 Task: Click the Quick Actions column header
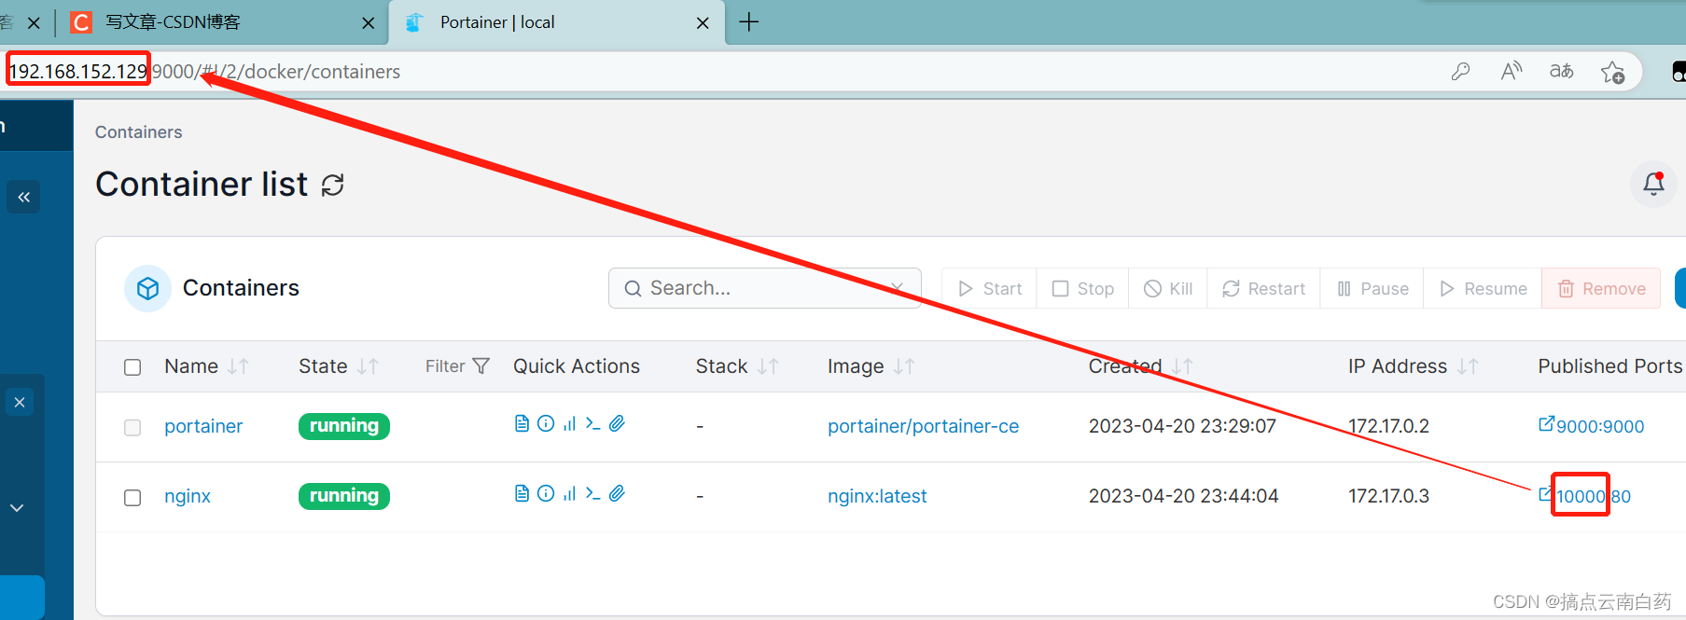(577, 366)
